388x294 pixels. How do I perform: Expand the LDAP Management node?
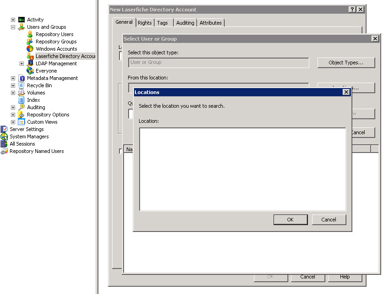pyautogui.click(x=22, y=64)
